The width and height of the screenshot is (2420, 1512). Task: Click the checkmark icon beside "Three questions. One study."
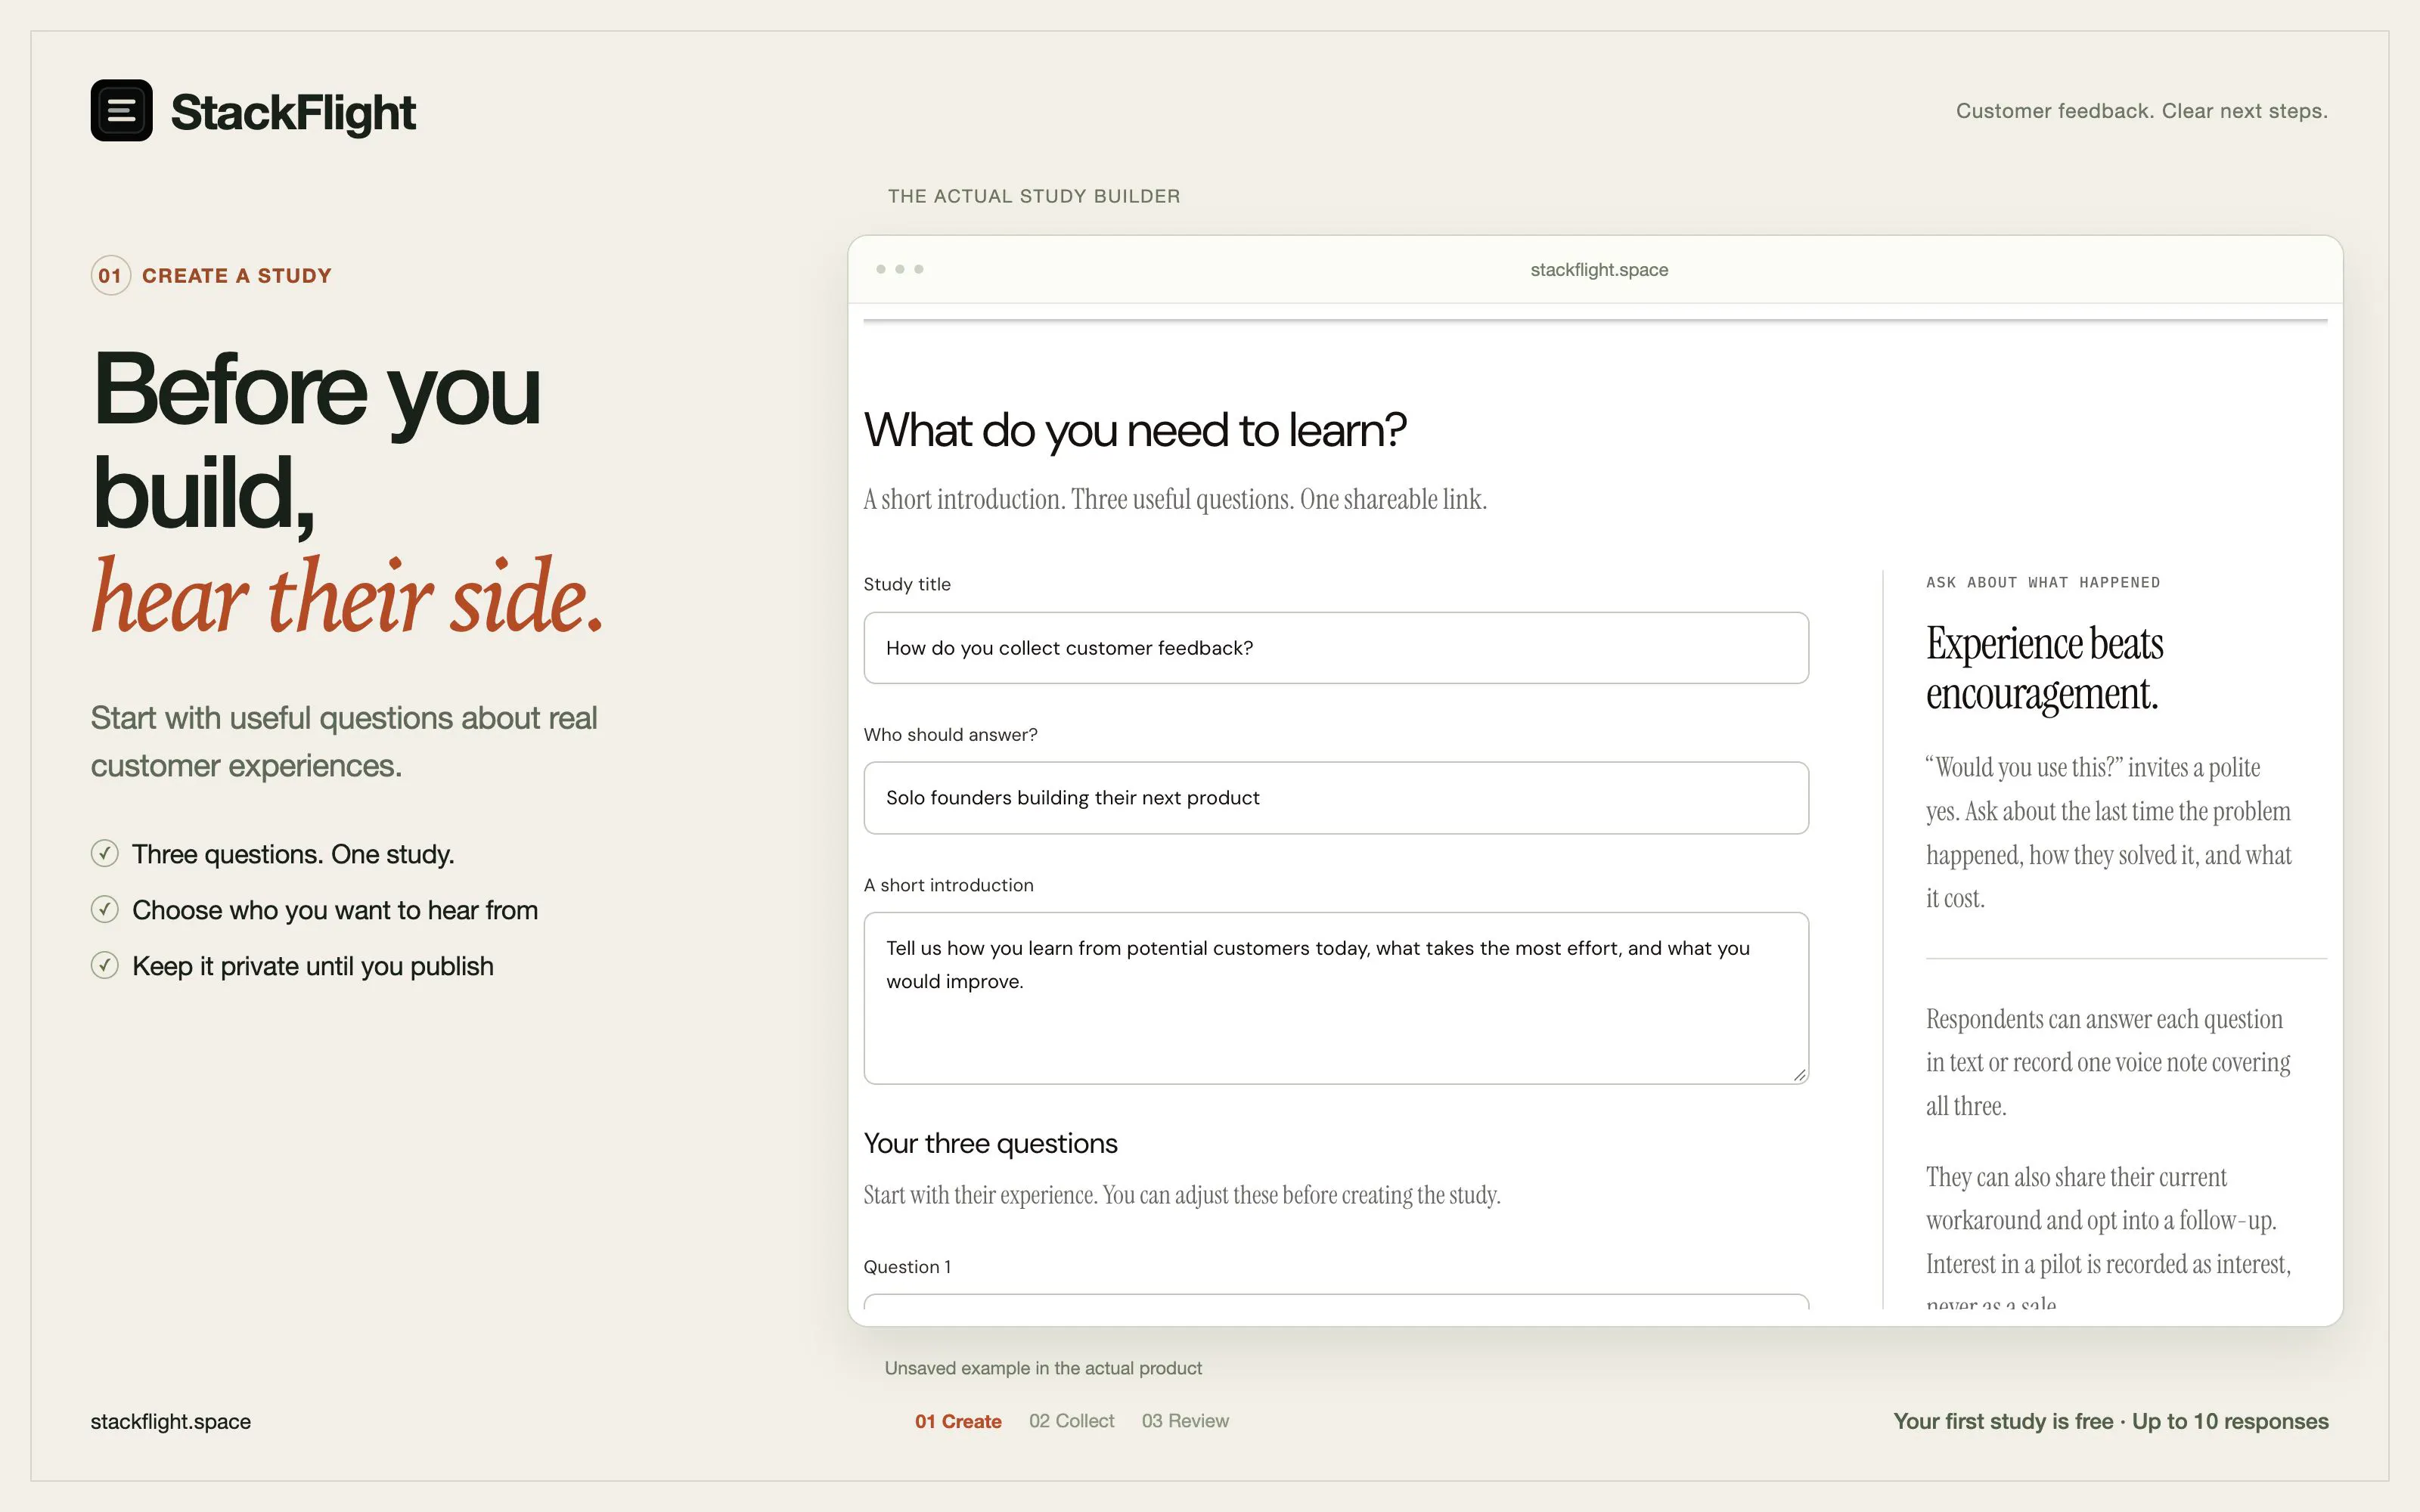(105, 853)
